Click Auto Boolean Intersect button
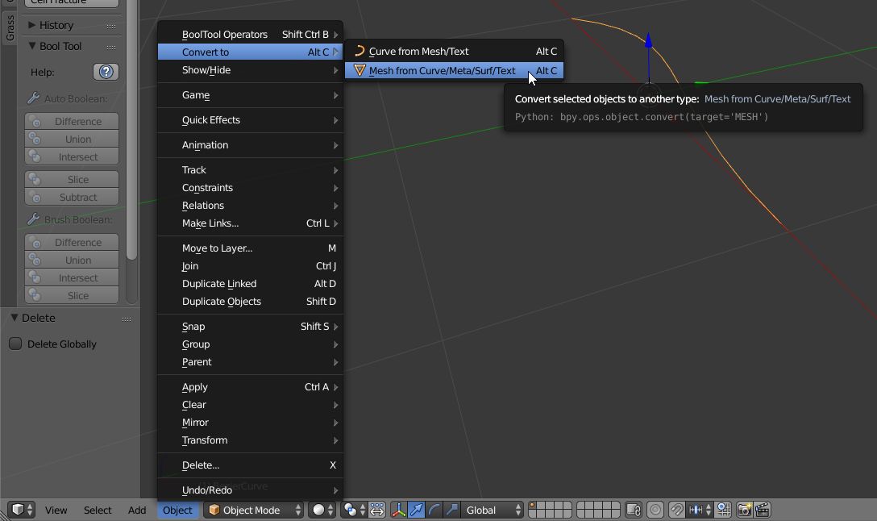Image resolution: width=877 pixels, height=521 pixels. click(72, 156)
